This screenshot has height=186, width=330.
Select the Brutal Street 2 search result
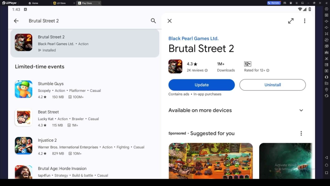[85, 43]
